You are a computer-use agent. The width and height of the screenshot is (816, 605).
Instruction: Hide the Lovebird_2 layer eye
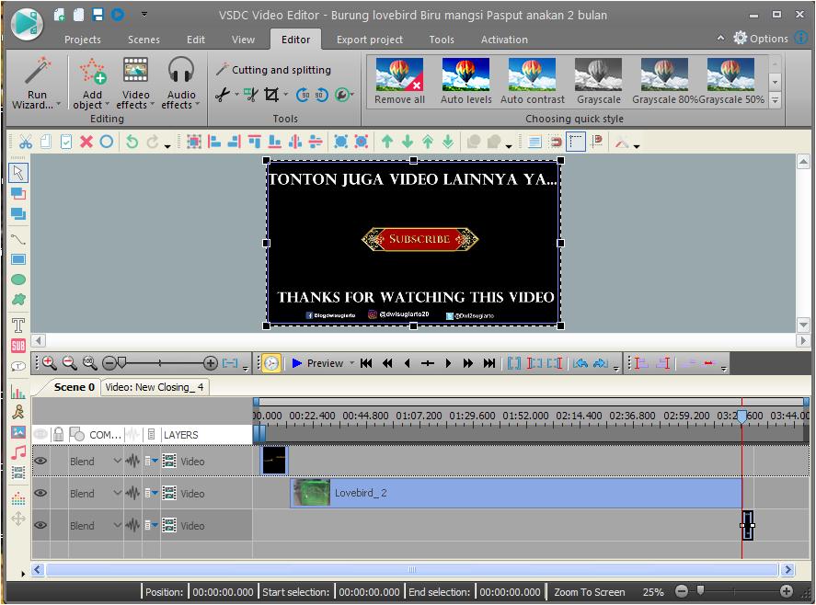tap(40, 493)
